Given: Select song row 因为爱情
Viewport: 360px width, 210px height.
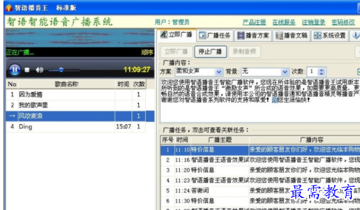Looking at the screenshot, I should pyautogui.click(x=76, y=94).
